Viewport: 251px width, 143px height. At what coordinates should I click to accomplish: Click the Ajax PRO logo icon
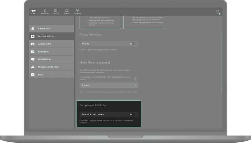pos(33,12)
